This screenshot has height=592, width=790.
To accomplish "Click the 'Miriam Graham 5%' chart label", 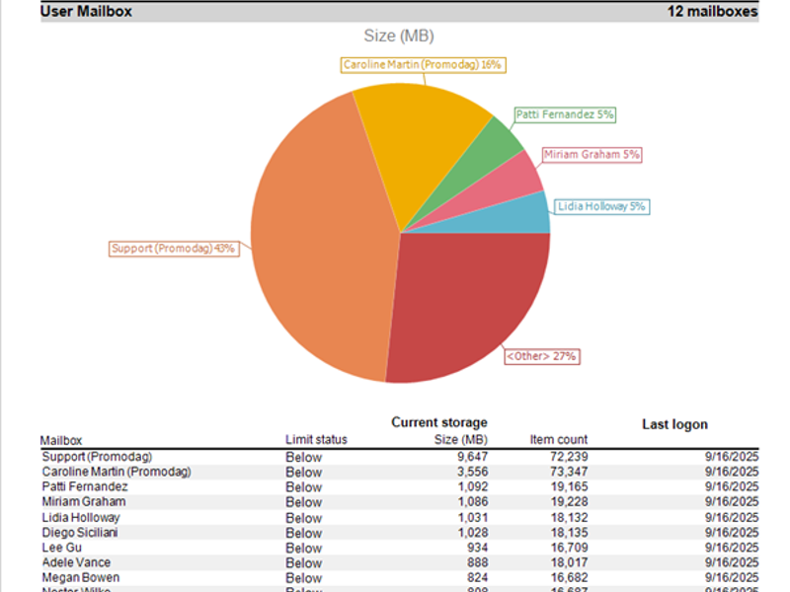I will point(592,155).
